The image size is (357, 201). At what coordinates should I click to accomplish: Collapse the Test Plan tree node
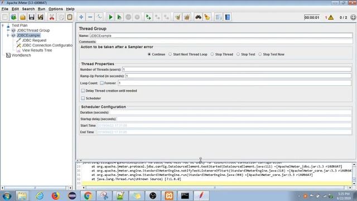coord(3,25)
